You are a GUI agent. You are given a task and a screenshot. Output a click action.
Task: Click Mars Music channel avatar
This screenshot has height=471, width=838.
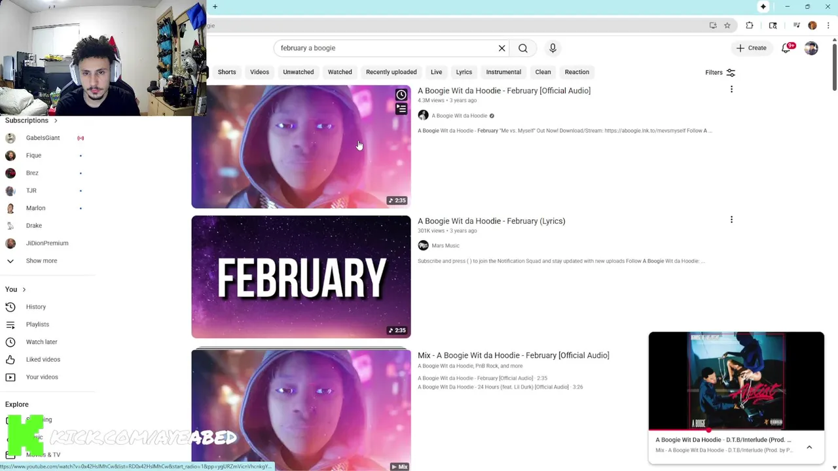point(423,245)
